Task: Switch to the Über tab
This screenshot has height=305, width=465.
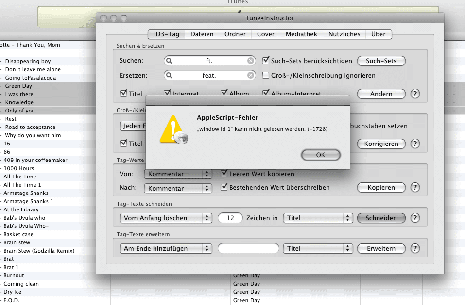Action: pos(379,34)
